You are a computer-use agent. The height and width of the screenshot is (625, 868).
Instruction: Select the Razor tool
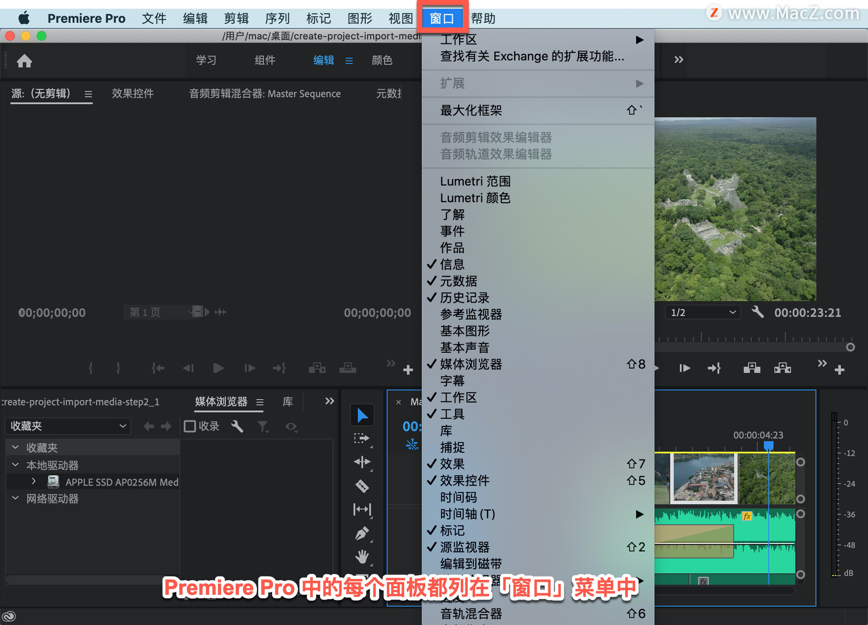click(x=362, y=486)
